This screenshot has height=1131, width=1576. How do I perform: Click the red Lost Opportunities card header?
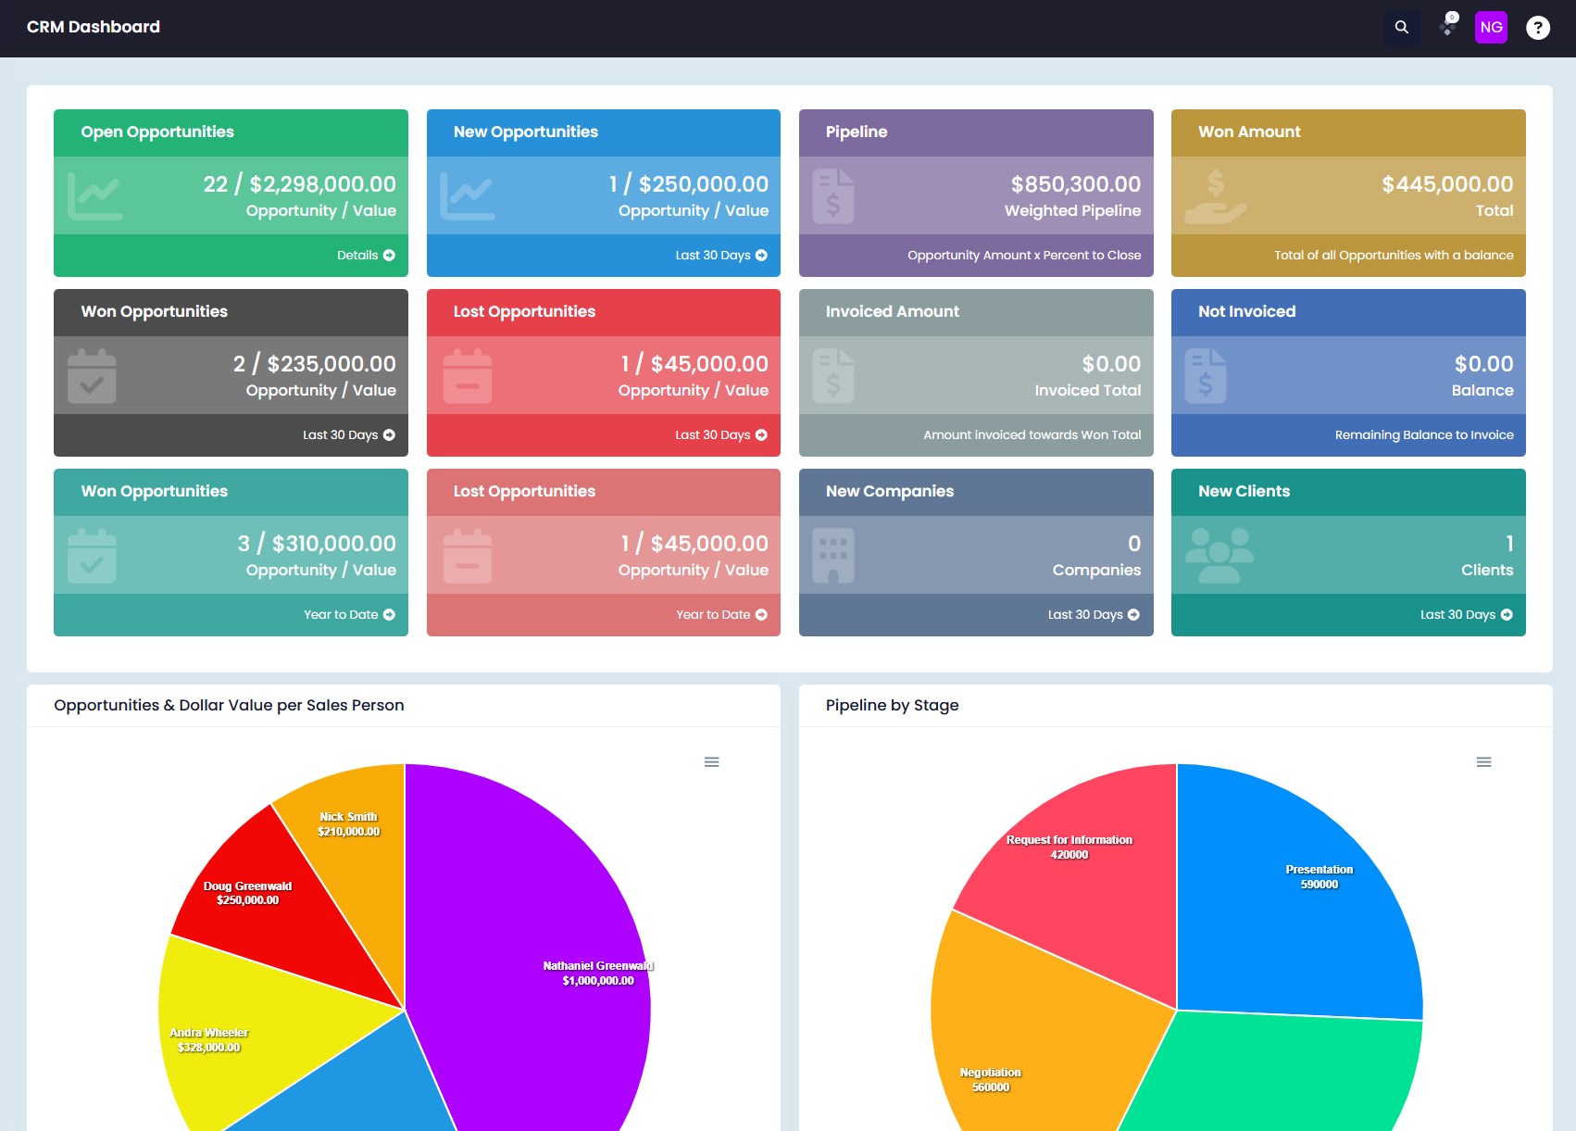(x=604, y=312)
